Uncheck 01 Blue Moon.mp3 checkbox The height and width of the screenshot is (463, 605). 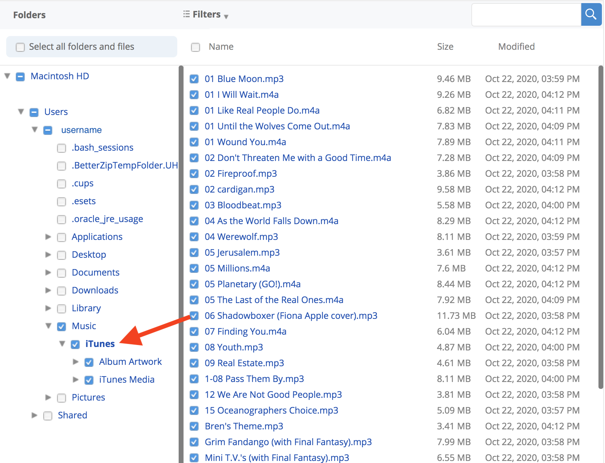194,79
